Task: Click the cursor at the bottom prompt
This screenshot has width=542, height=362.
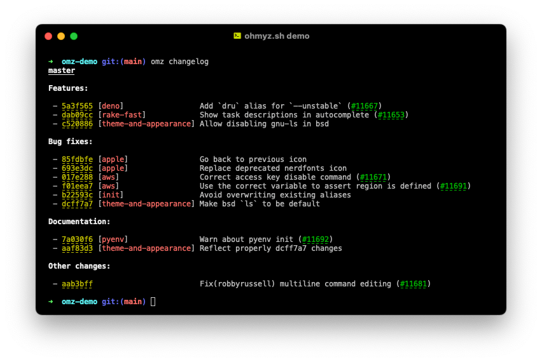Action: 153,302
